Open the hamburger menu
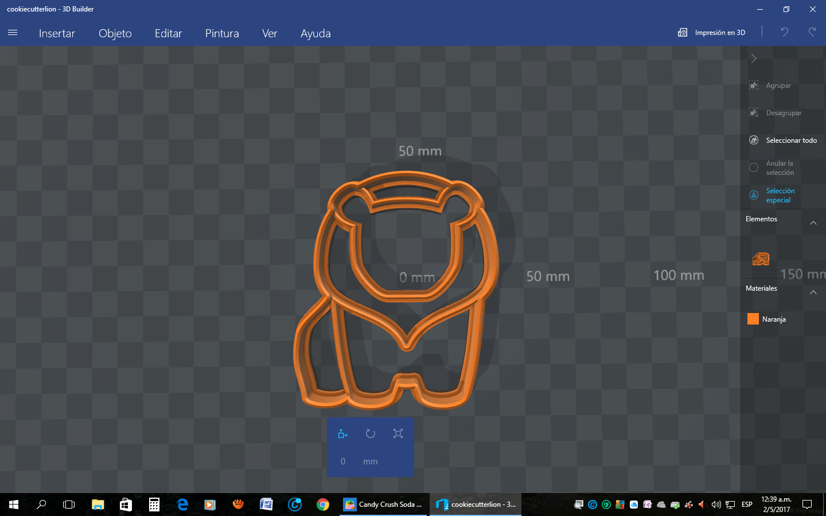 coord(13,33)
